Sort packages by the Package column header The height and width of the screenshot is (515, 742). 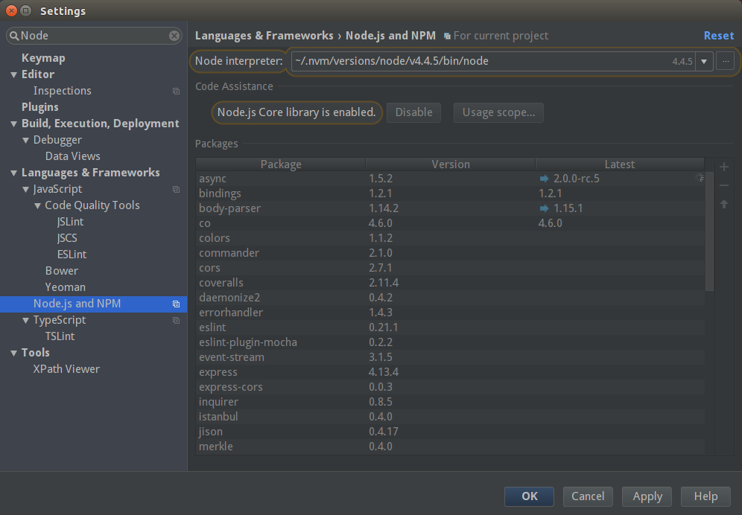pos(281,164)
